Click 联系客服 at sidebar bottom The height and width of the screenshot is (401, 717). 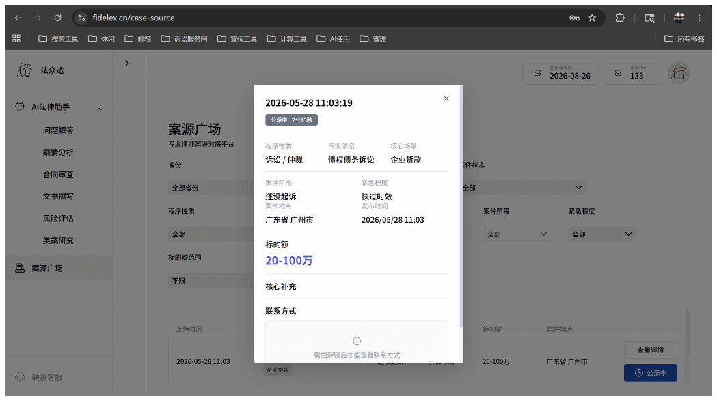(47, 377)
